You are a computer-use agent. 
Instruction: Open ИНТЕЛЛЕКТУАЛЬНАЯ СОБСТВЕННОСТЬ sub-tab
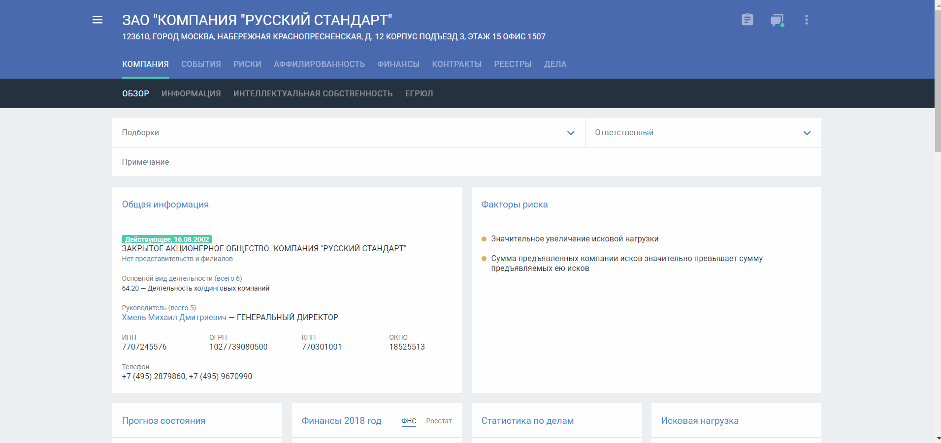[313, 93]
